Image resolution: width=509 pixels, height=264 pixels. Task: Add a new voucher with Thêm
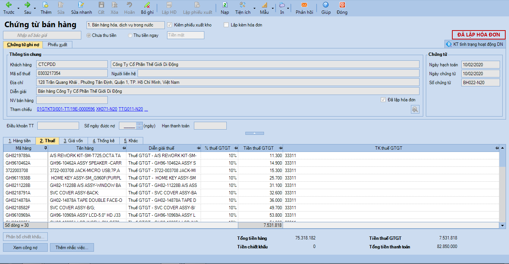click(46, 8)
